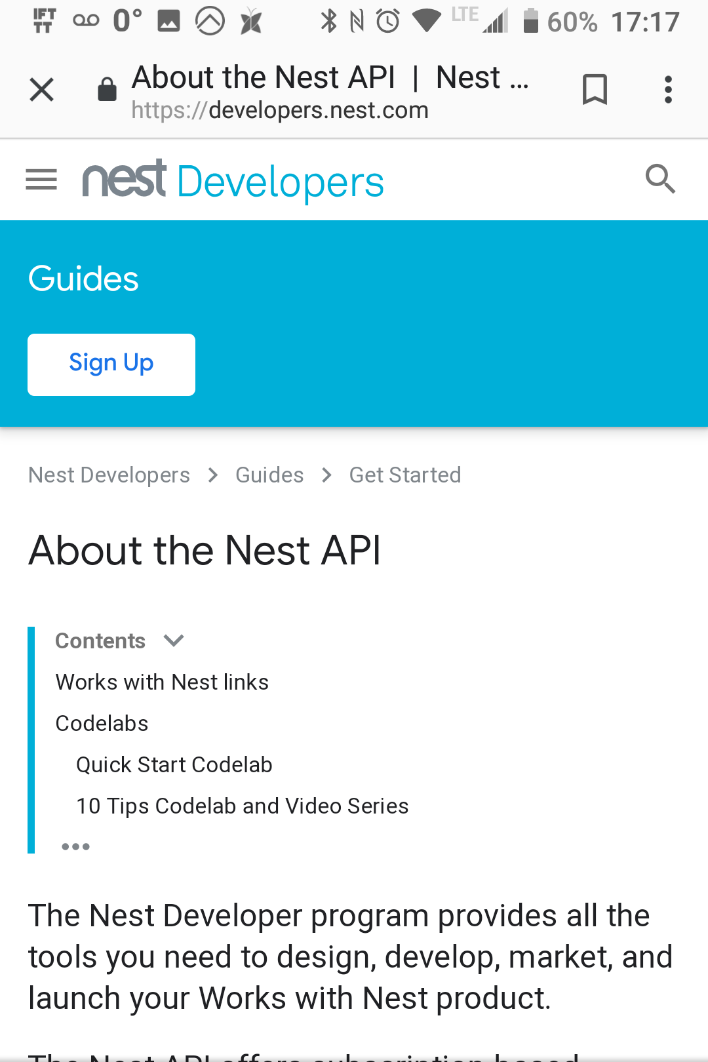Screen dimensions: 708x1062
Task: Open the Guides breadcrumb link
Action: tap(269, 475)
